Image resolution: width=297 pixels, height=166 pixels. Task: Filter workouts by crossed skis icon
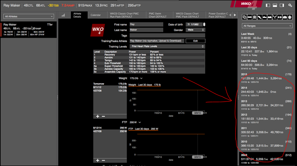(275, 17)
